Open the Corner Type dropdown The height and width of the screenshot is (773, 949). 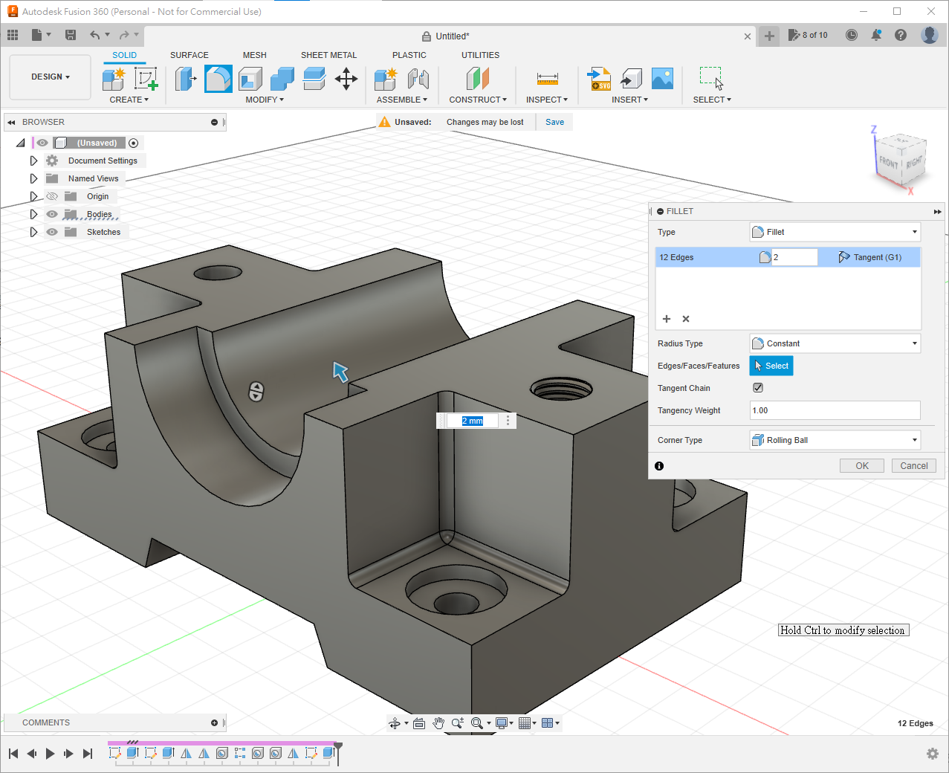tap(835, 440)
